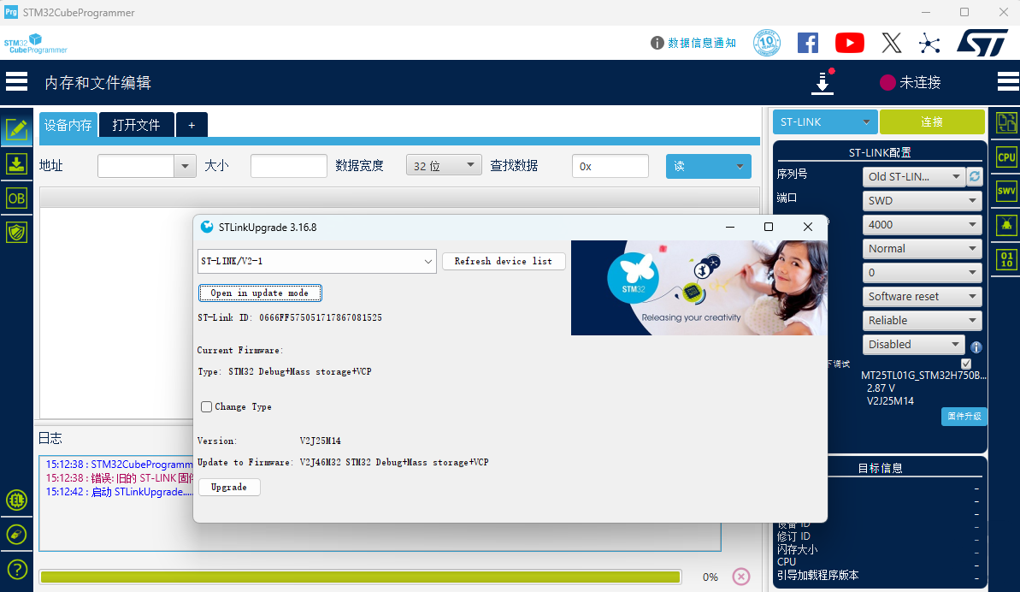1020x592 pixels.
Task: Open the 32 位 data width dropdown
Action: click(444, 166)
